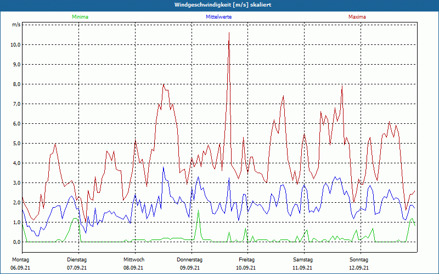The width and height of the screenshot is (439, 274).
Task: Click the '2,0' y-axis value
Action: click(17, 202)
